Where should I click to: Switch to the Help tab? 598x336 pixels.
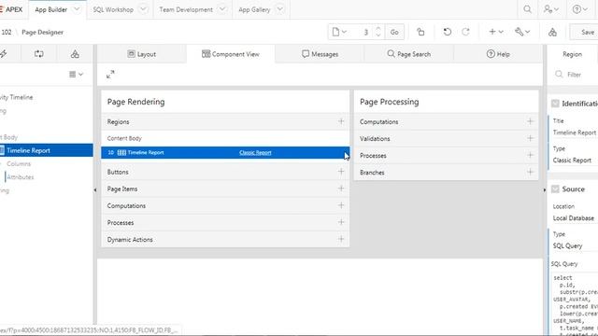pos(498,54)
